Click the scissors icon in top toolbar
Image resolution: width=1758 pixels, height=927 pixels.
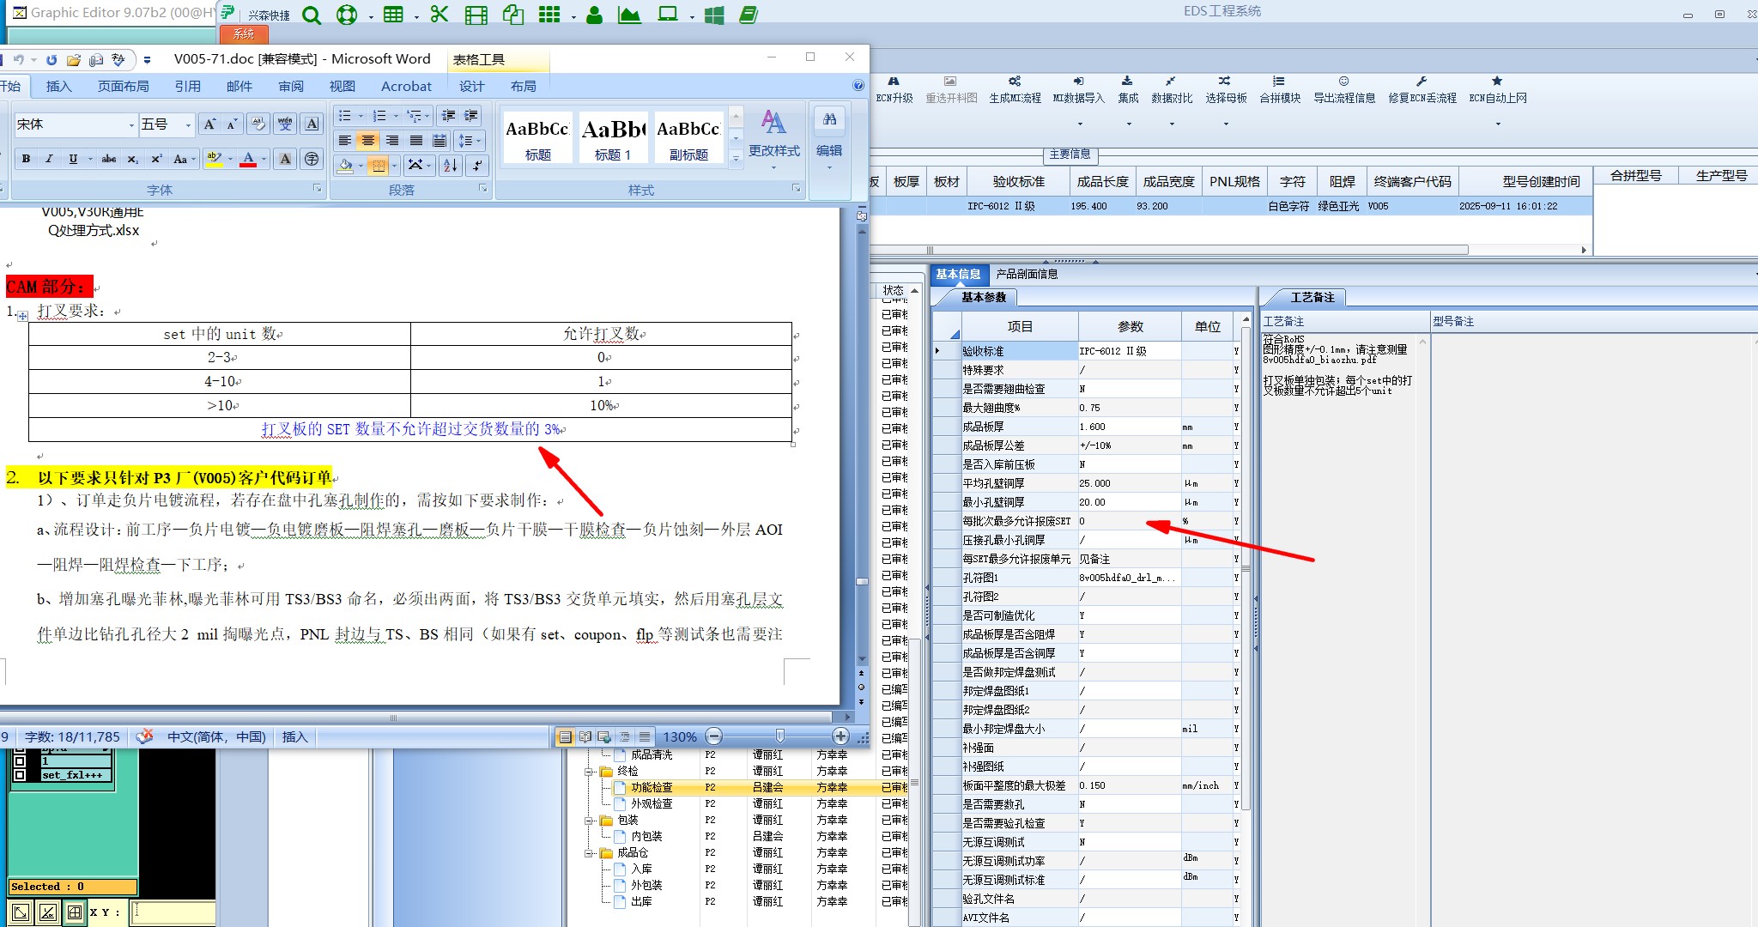(x=439, y=15)
